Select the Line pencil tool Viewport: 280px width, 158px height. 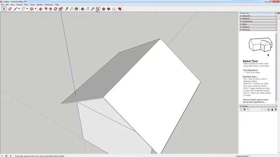[15, 9]
